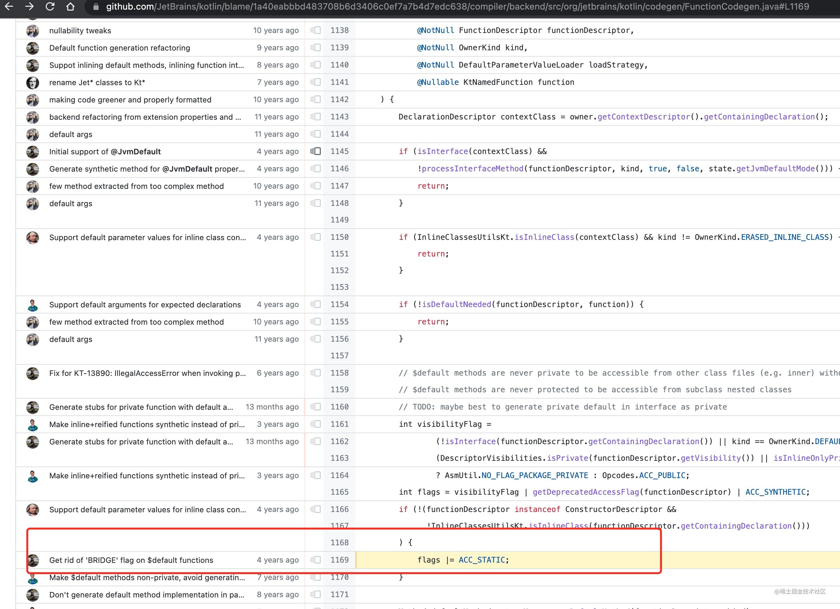Click '13 months ago' timestamp on line 1160

272,407
